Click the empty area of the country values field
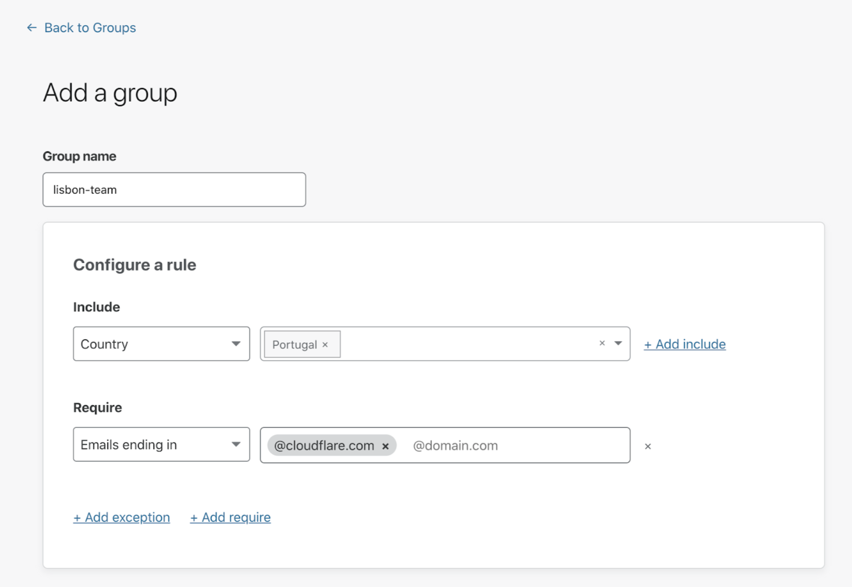Image resolution: width=852 pixels, height=587 pixels. tap(466, 344)
